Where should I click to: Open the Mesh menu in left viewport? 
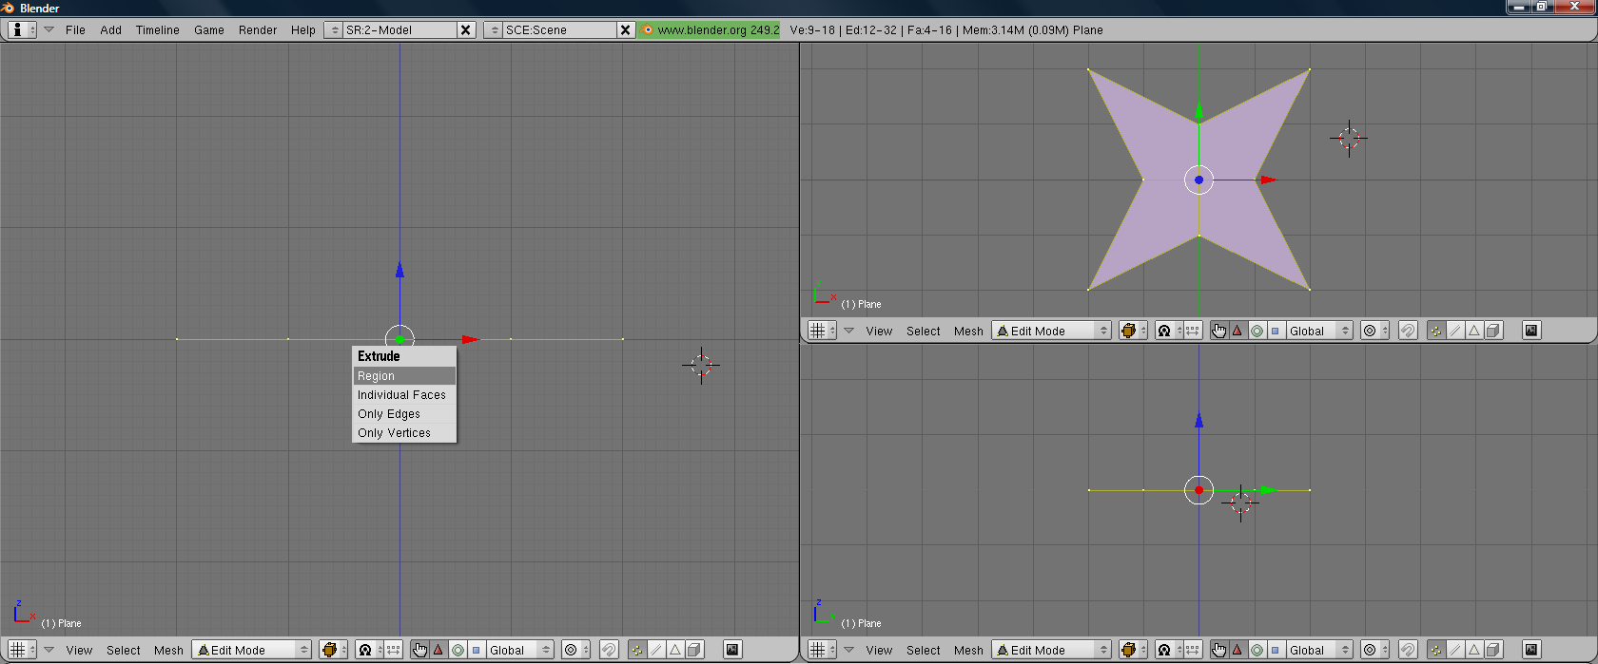point(168,651)
